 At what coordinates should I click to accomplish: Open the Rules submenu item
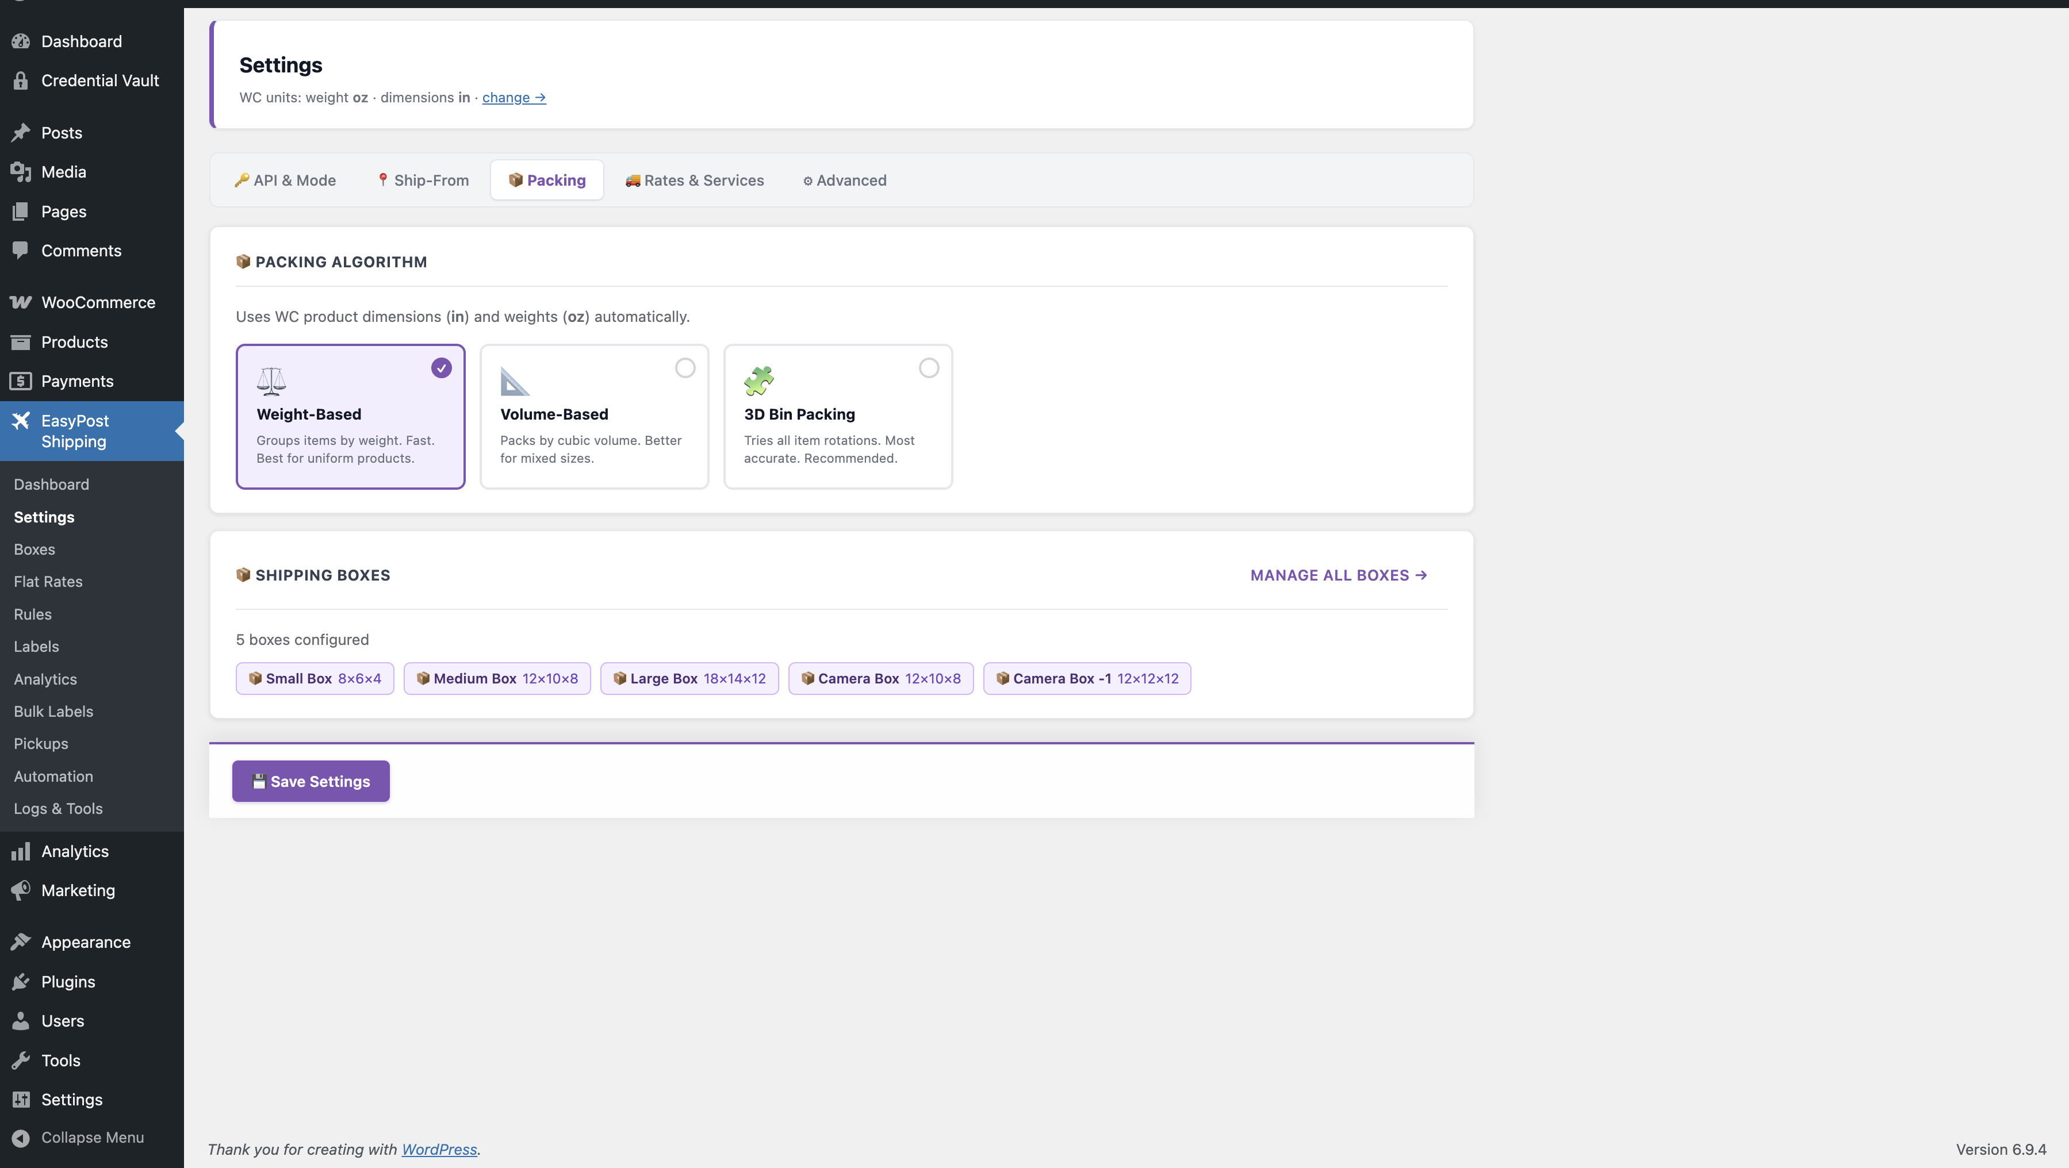(x=33, y=614)
